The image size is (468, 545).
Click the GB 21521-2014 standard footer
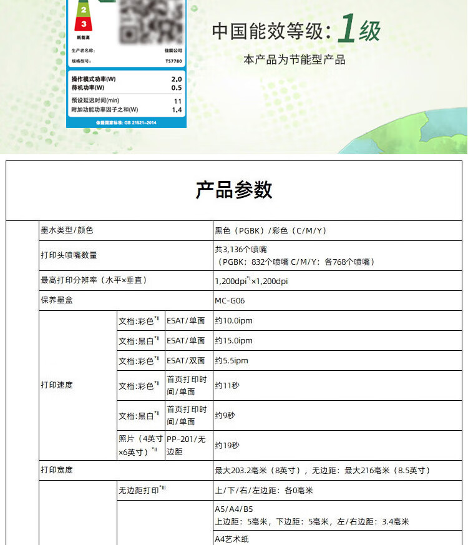coord(127,122)
